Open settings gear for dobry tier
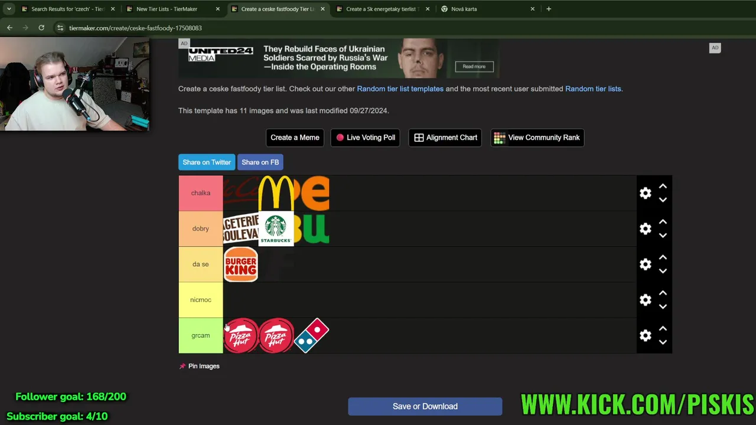The width and height of the screenshot is (756, 425). [x=645, y=228]
